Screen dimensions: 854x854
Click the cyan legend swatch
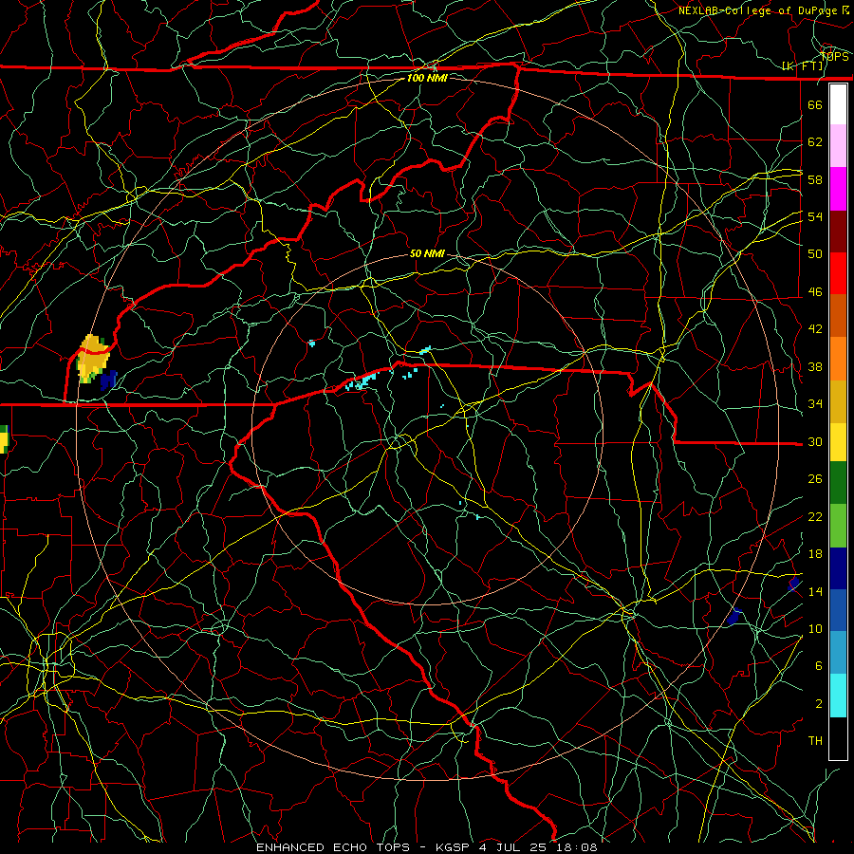pos(838,695)
